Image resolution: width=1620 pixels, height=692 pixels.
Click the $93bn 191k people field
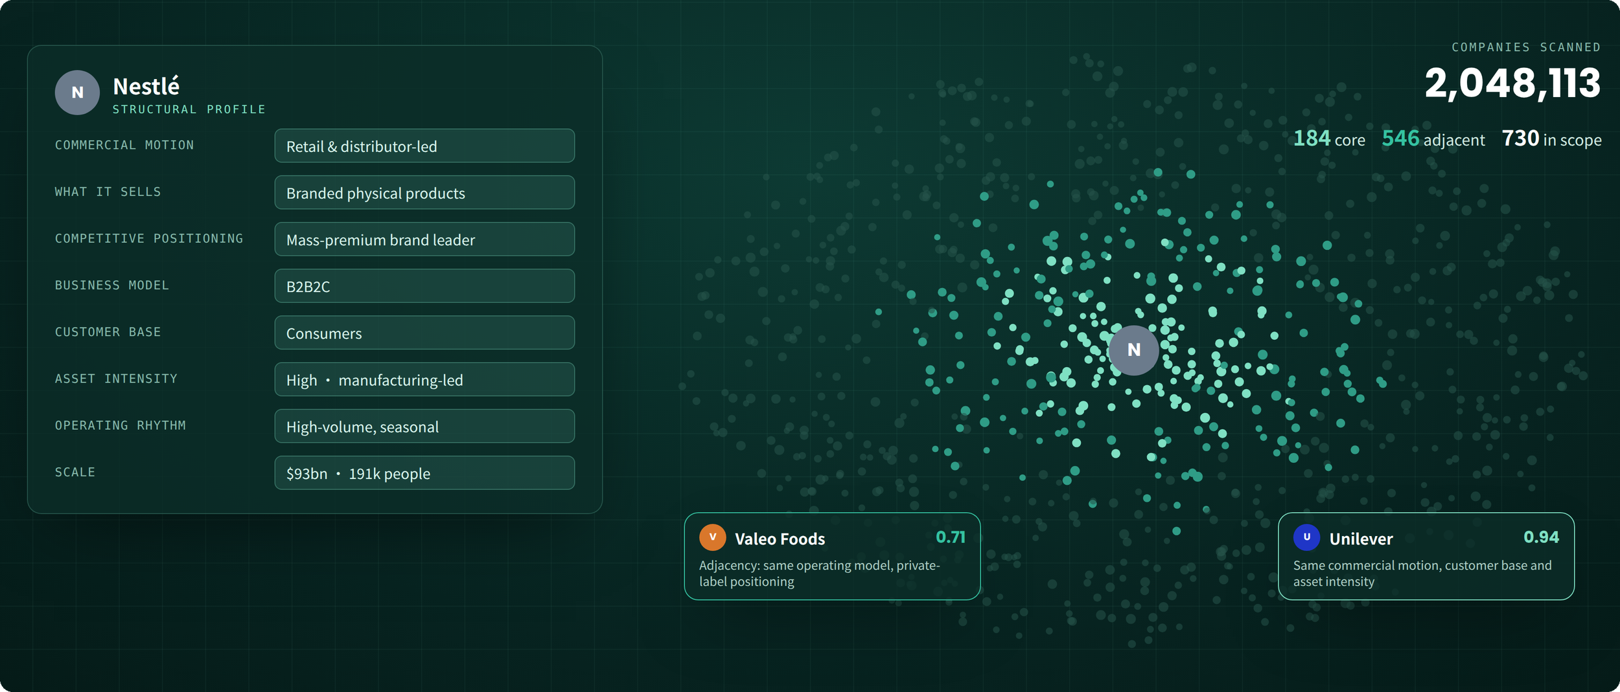pyautogui.click(x=424, y=473)
